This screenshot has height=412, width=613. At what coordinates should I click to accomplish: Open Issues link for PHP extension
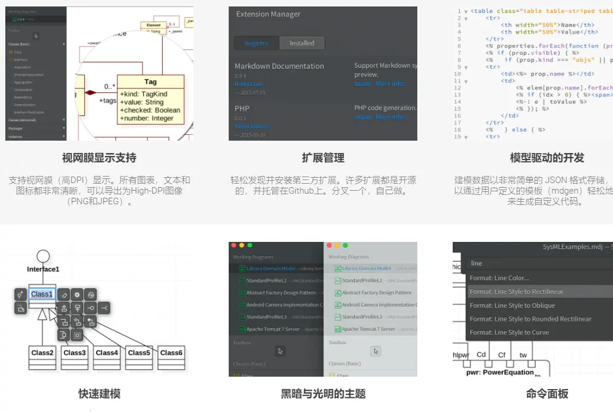pyautogui.click(x=363, y=117)
